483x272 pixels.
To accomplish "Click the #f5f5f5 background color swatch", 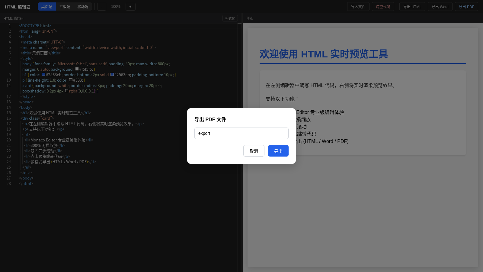I will pos(77,69).
